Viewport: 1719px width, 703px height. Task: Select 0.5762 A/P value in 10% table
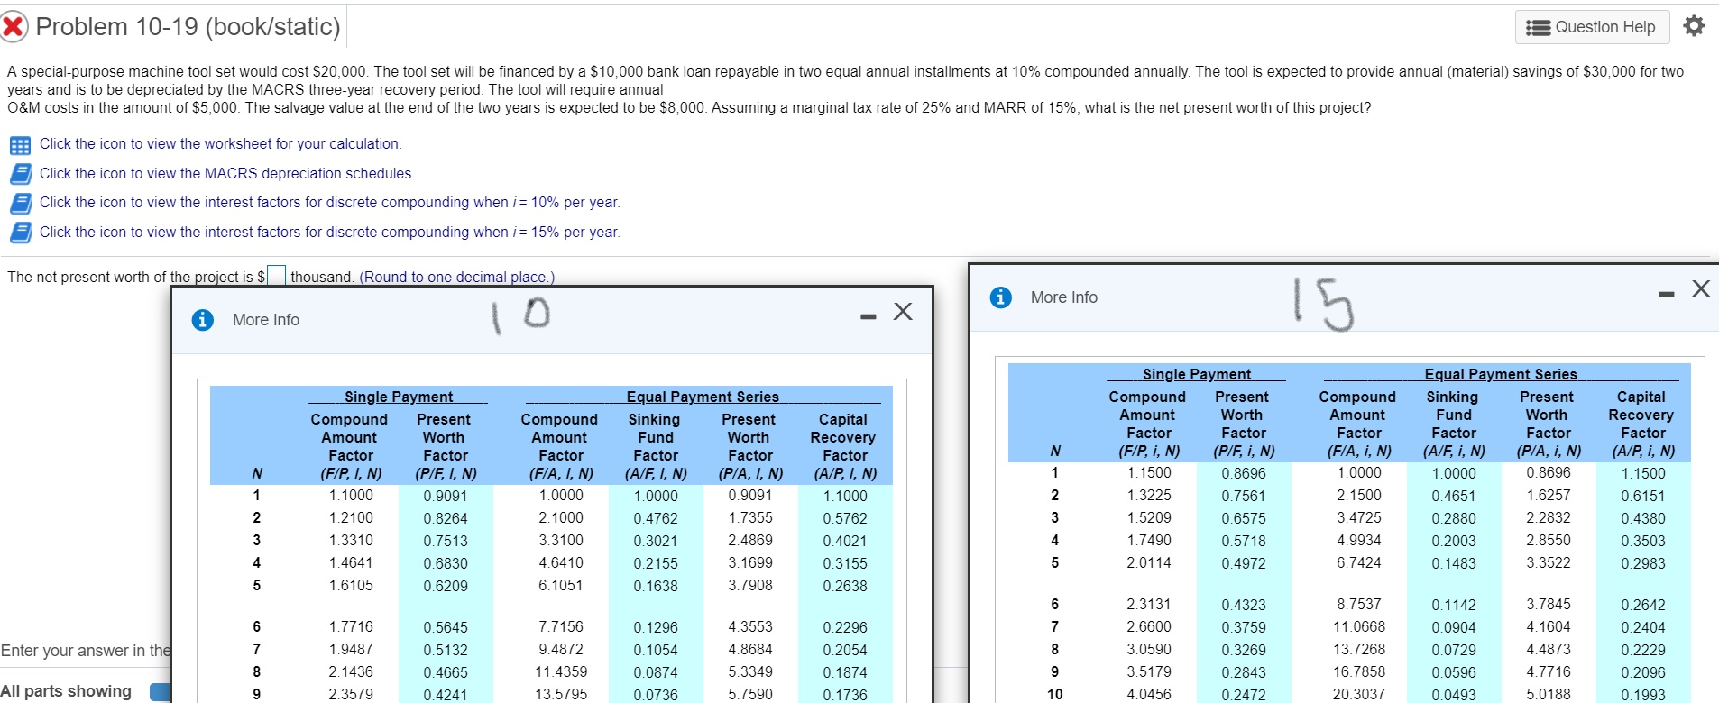point(845,519)
